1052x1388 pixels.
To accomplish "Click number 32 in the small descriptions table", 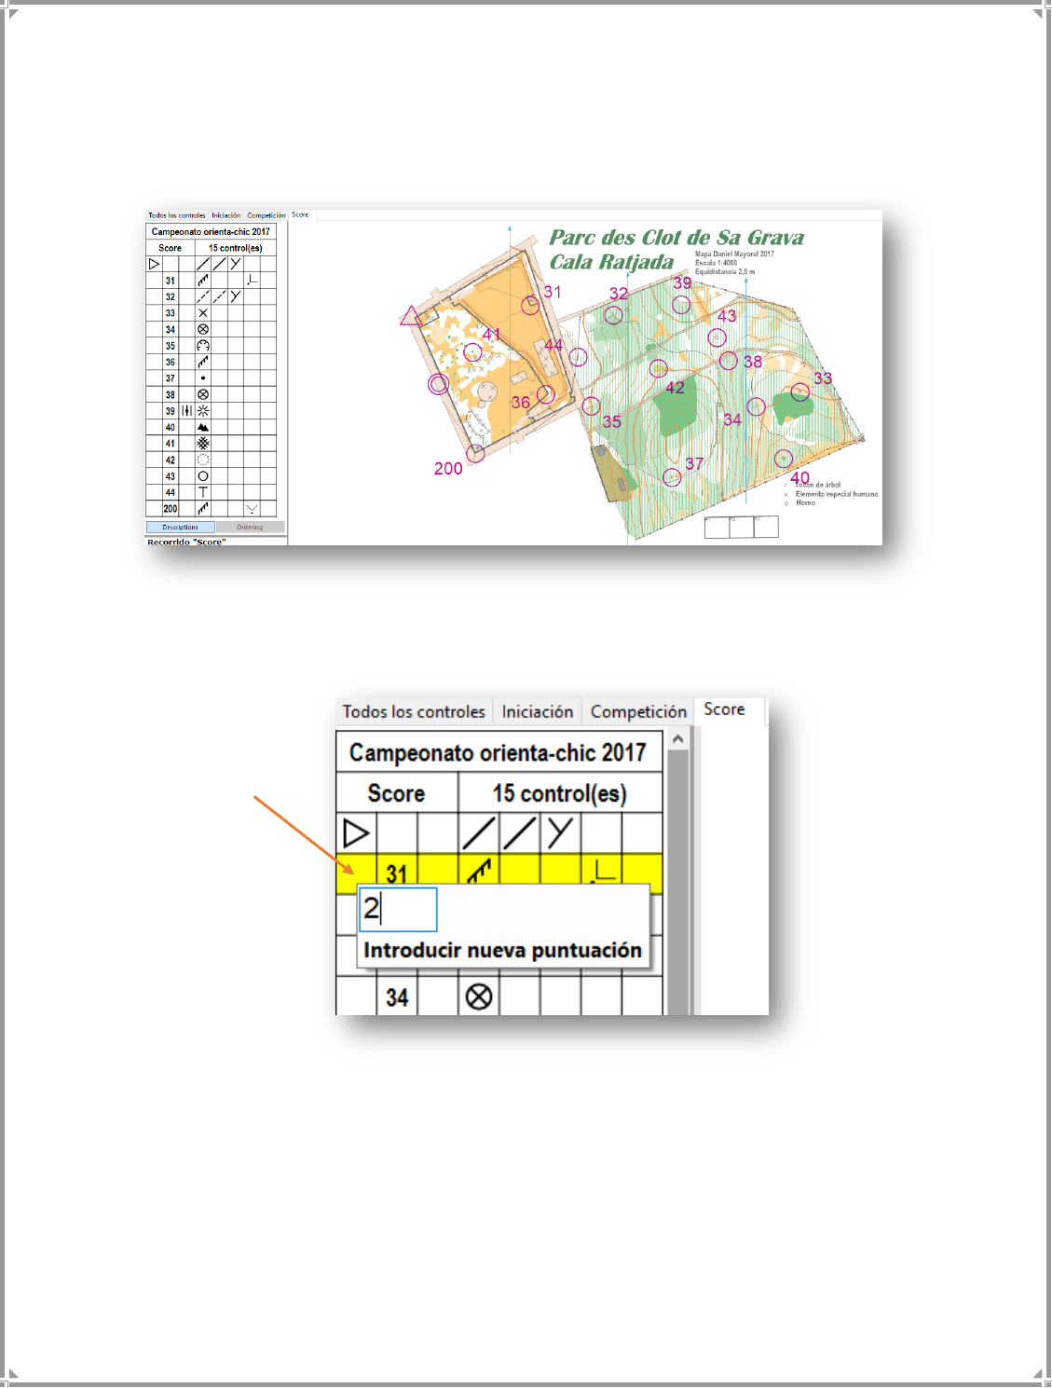I will click(x=171, y=296).
